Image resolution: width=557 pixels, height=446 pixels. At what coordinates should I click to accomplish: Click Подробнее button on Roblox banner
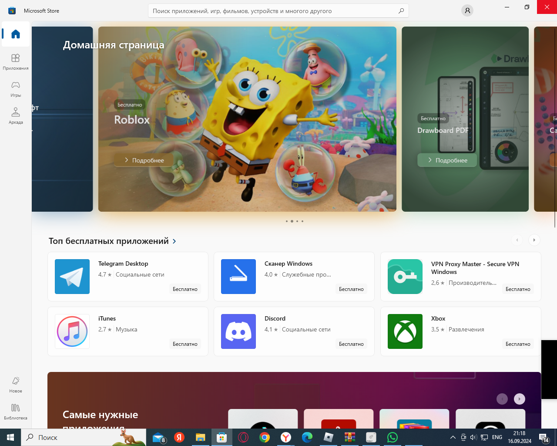144,160
